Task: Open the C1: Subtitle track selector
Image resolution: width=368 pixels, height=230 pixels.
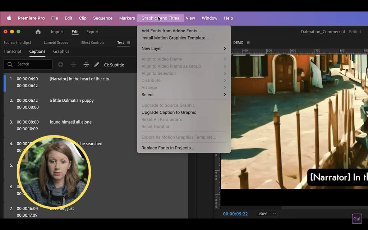Action: coord(114,65)
